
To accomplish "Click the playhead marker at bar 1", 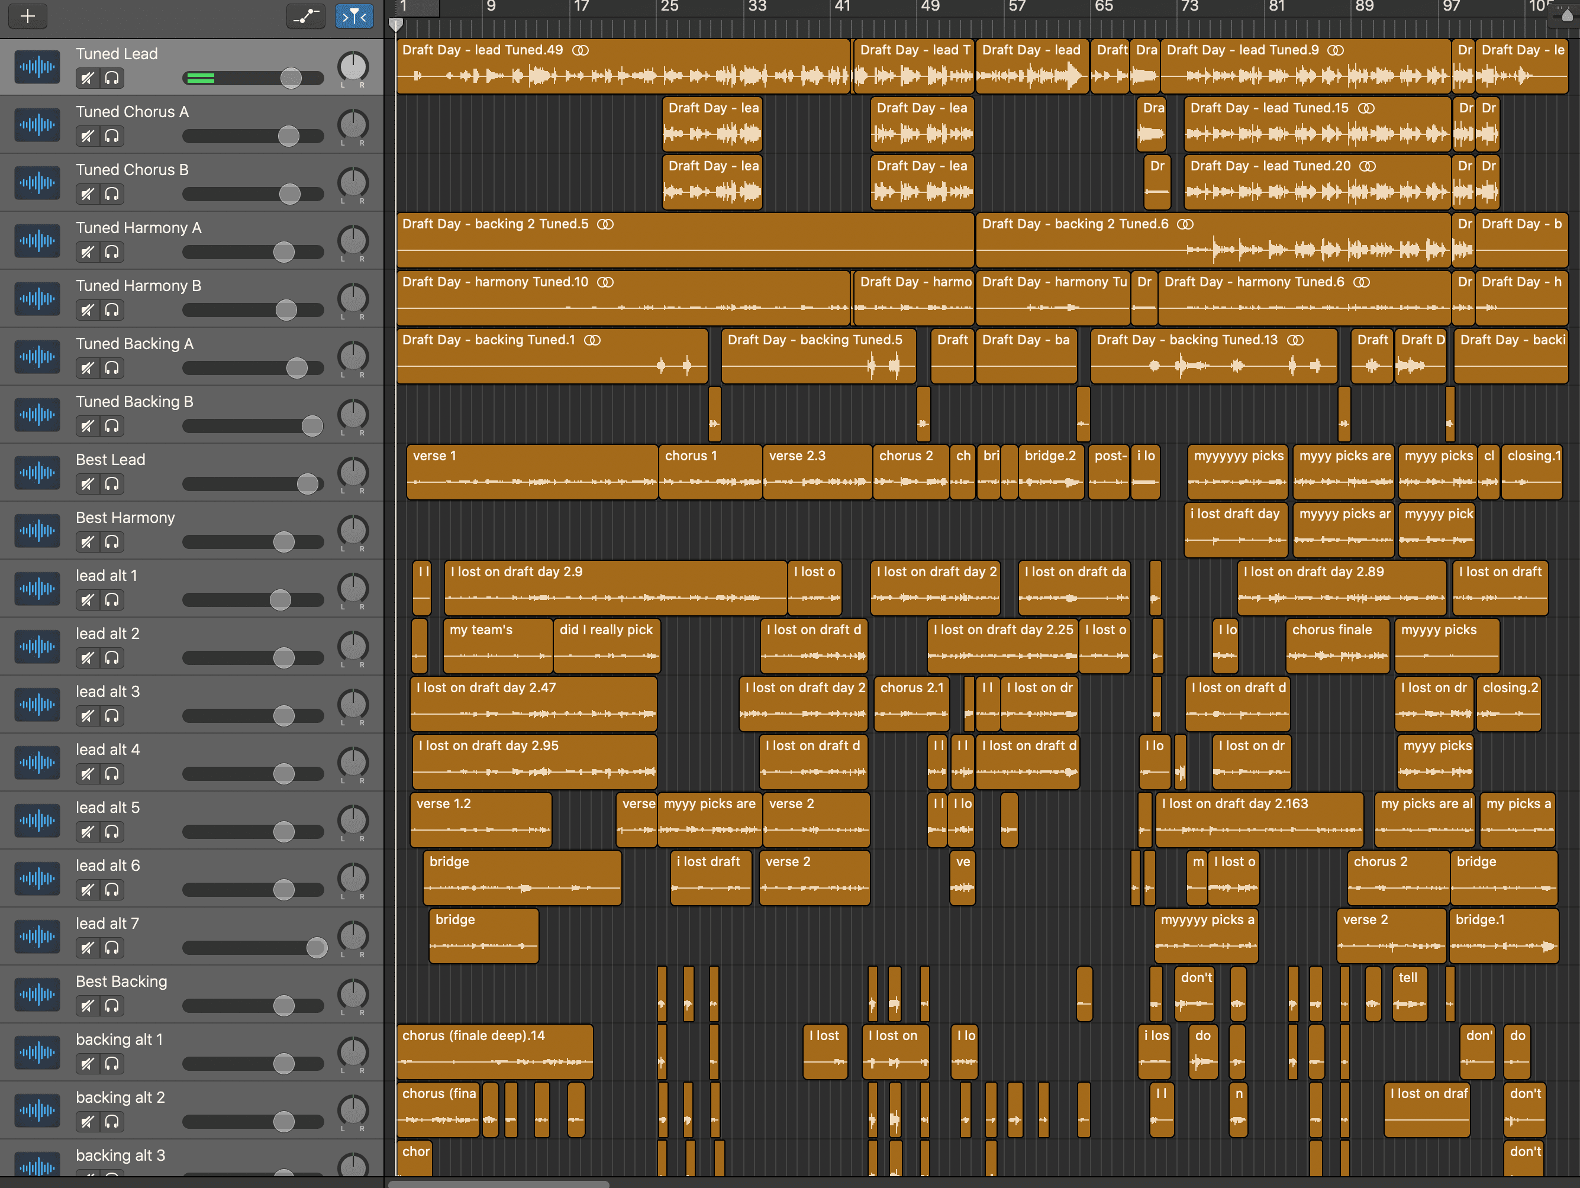I will point(396,24).
